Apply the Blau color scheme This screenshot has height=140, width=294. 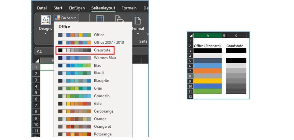tap(93, 65)
